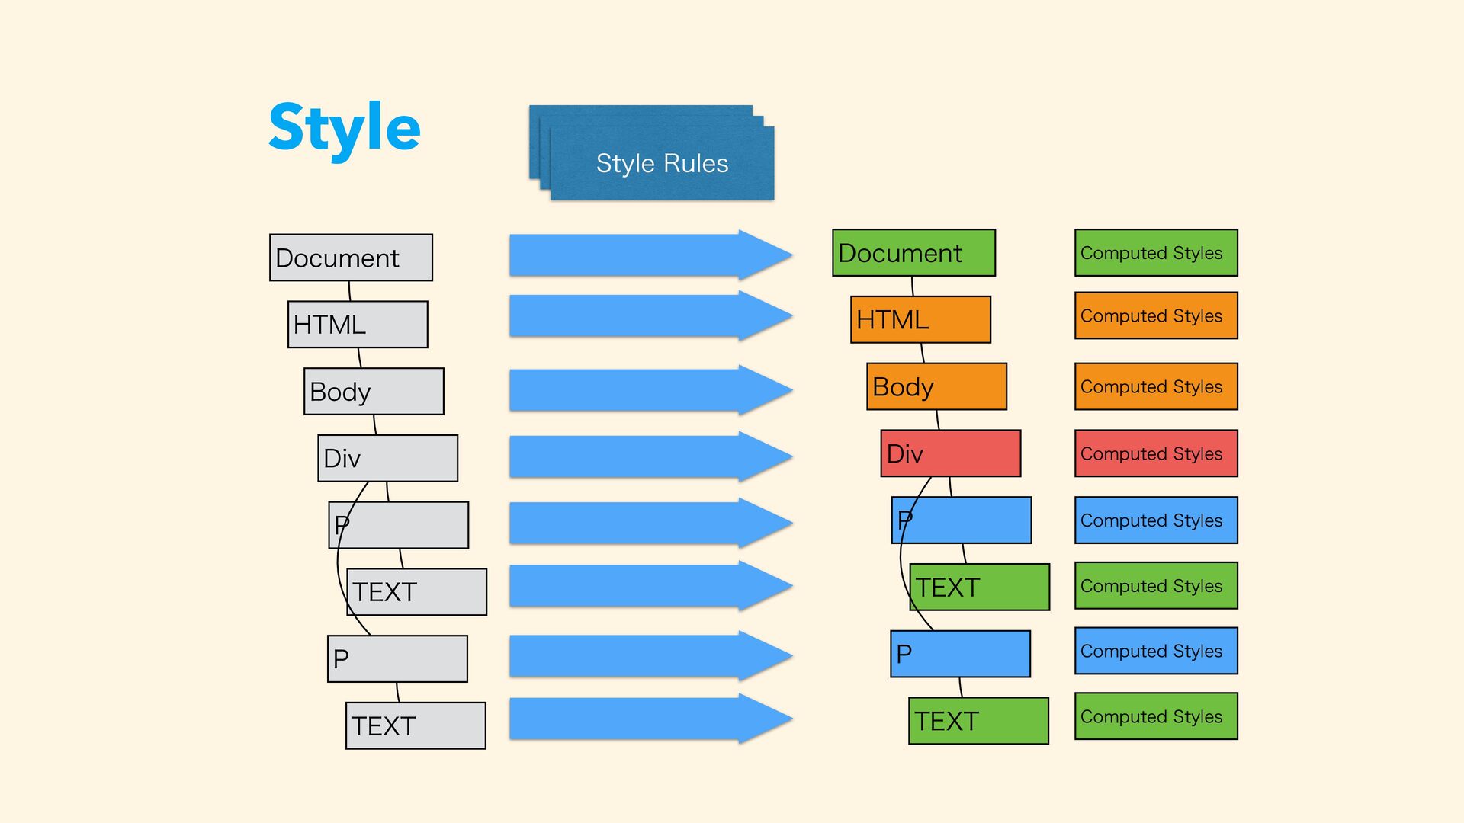Select the red Computed Styles box
This screenshot has height=823, width=1464.
1157,453
